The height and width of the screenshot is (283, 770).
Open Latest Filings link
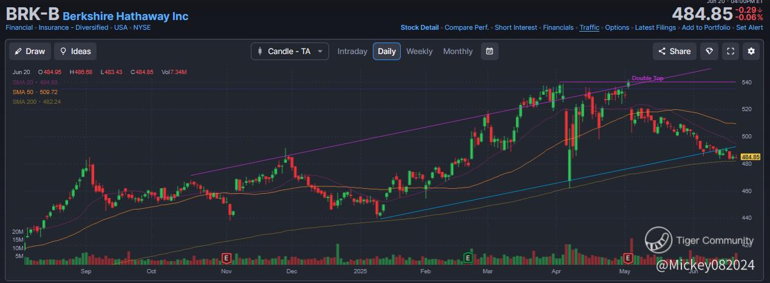tap(655, 27)
